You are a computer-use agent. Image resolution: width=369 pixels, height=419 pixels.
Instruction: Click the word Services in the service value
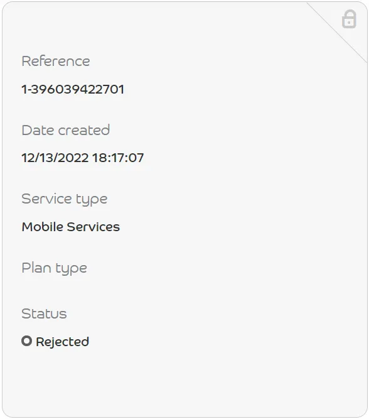coord(94,227)
